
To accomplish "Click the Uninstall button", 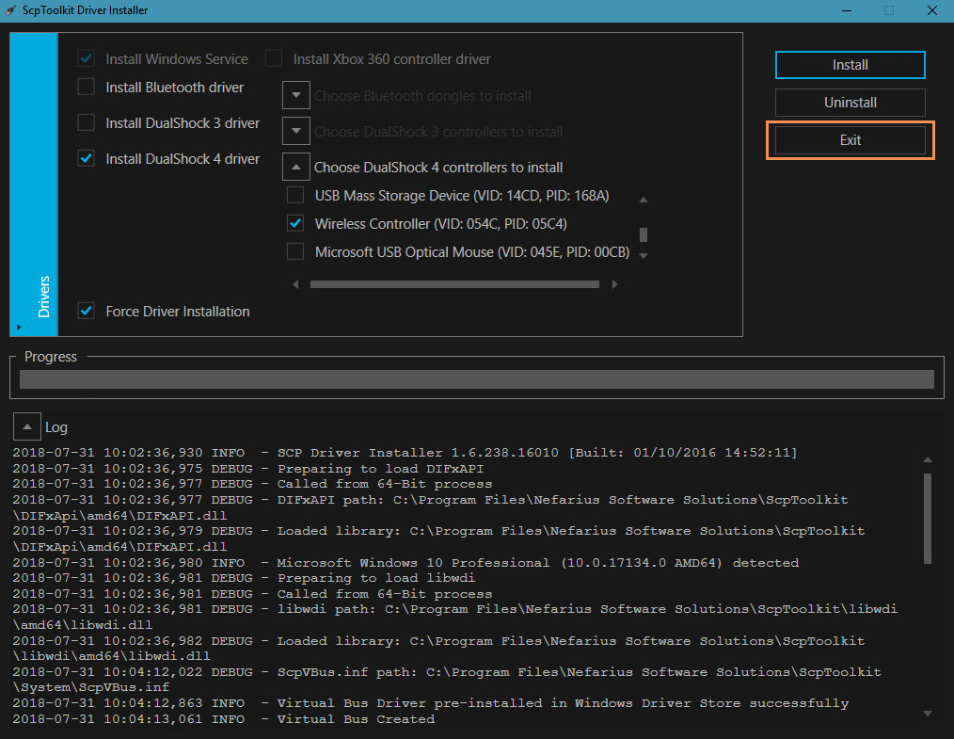I will coord(850,103).
